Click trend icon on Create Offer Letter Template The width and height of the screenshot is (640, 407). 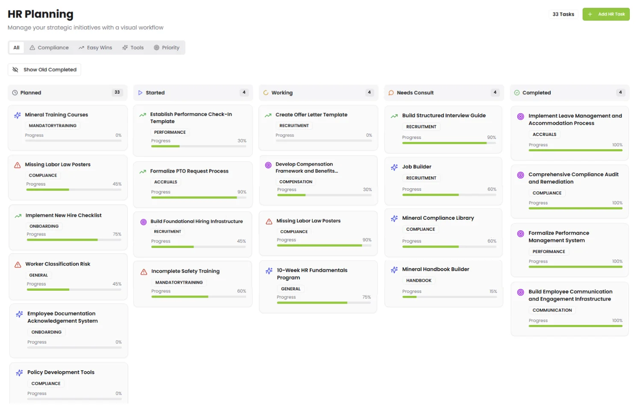point(268,115)
